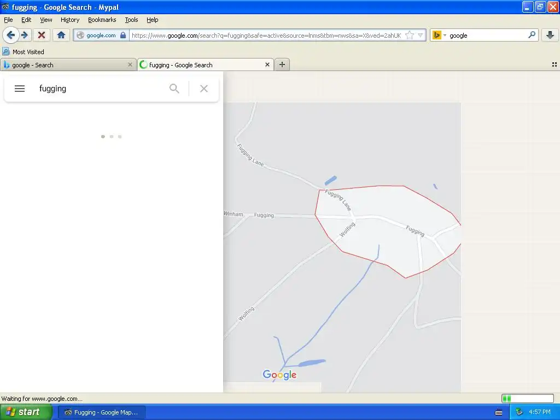Select the 'fugging - Google Search' tab
Image resolution: width=560 pixels, height=420 pixels.
point(206,65)
